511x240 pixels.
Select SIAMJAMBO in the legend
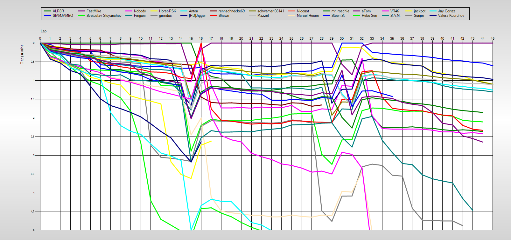coord(63,16)
